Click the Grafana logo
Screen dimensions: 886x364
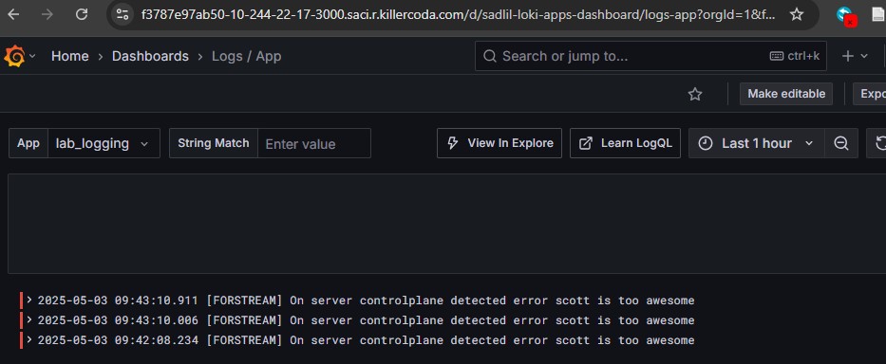pos(14,57)
